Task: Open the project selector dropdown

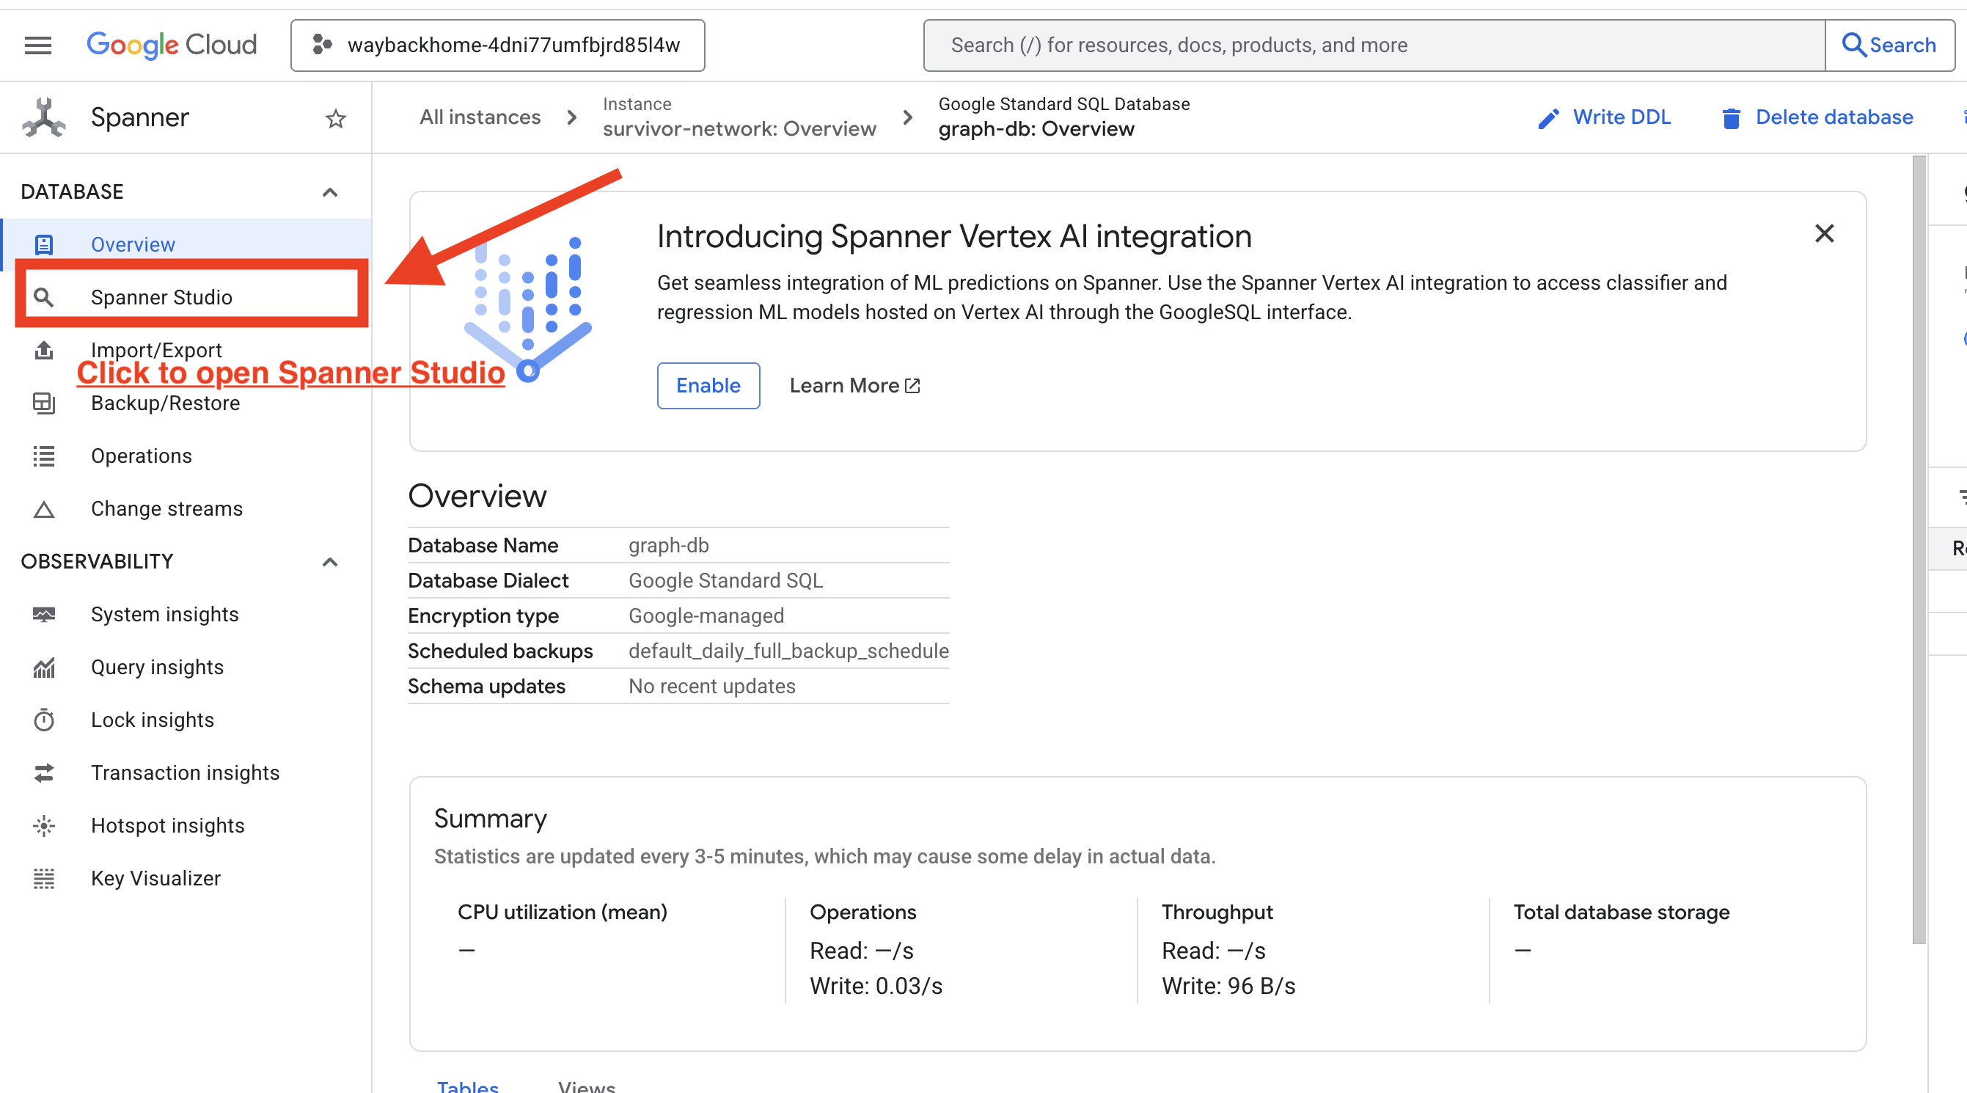Action: (497, 45)
